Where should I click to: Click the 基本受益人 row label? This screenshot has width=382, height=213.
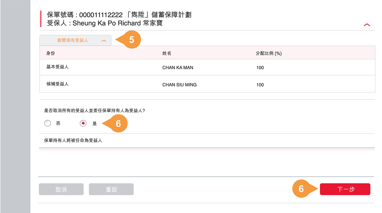click(57, 67)
